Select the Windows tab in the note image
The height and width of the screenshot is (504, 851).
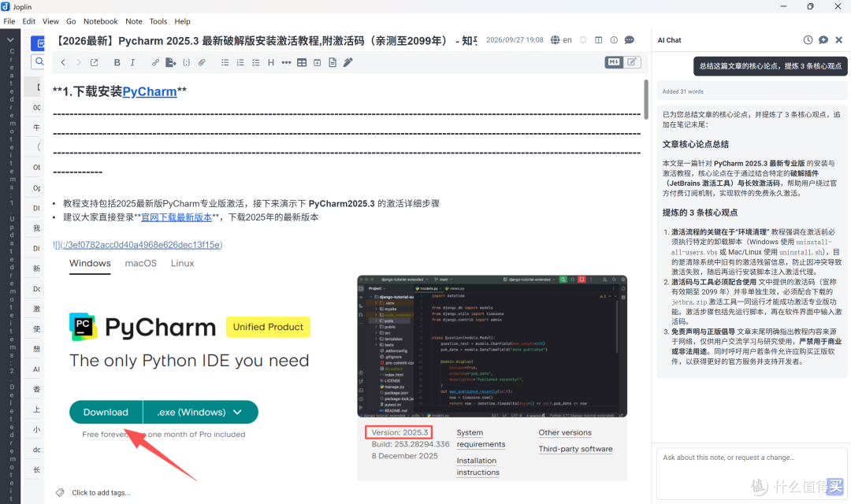tap(90, 263)
